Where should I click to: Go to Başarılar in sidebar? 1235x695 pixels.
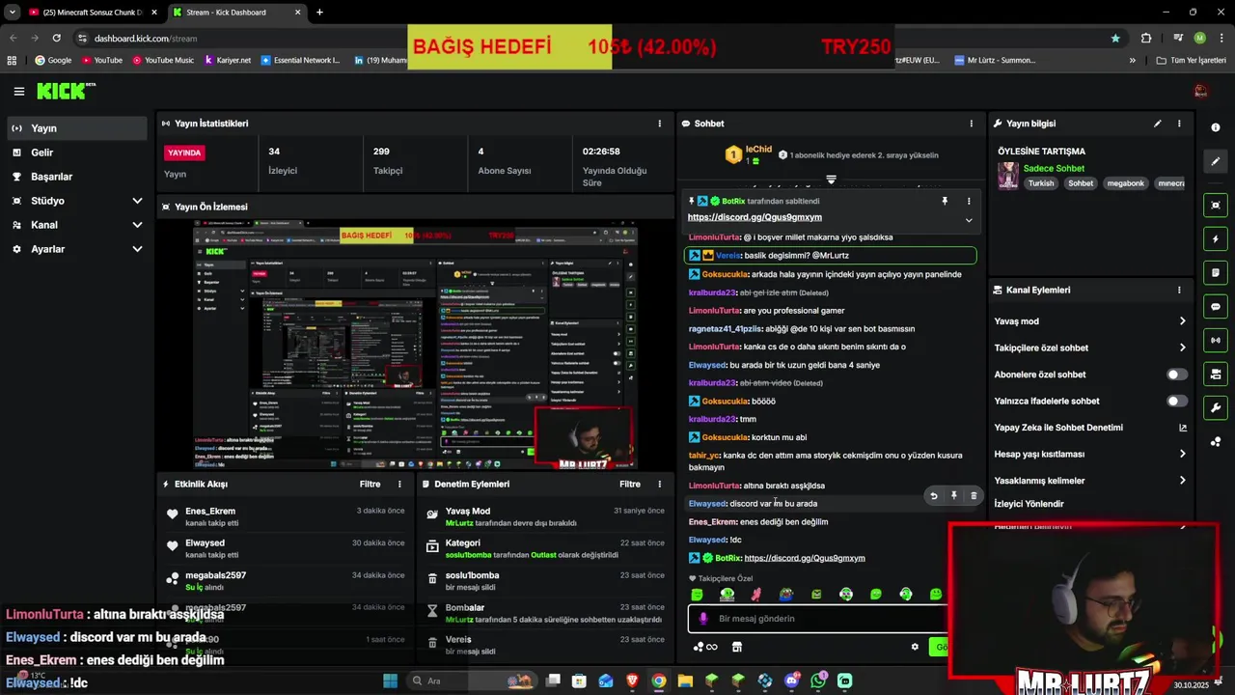point(75,177)
